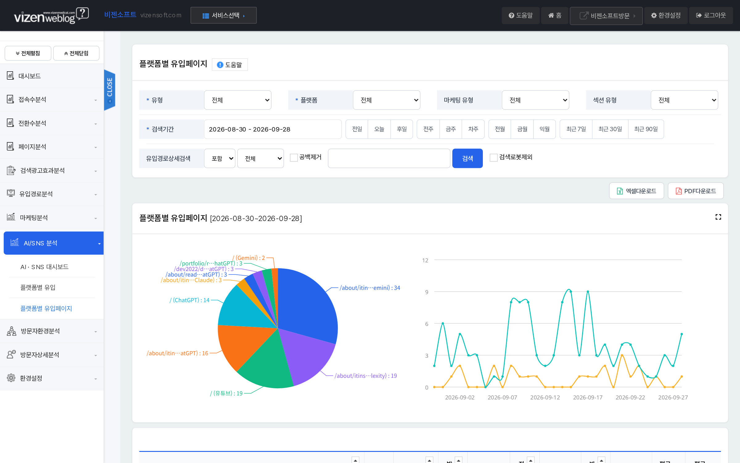740x463 pixels.
Task: Open the 유형 dropdown
Action: pyautogui.click(x=237, y=100)
